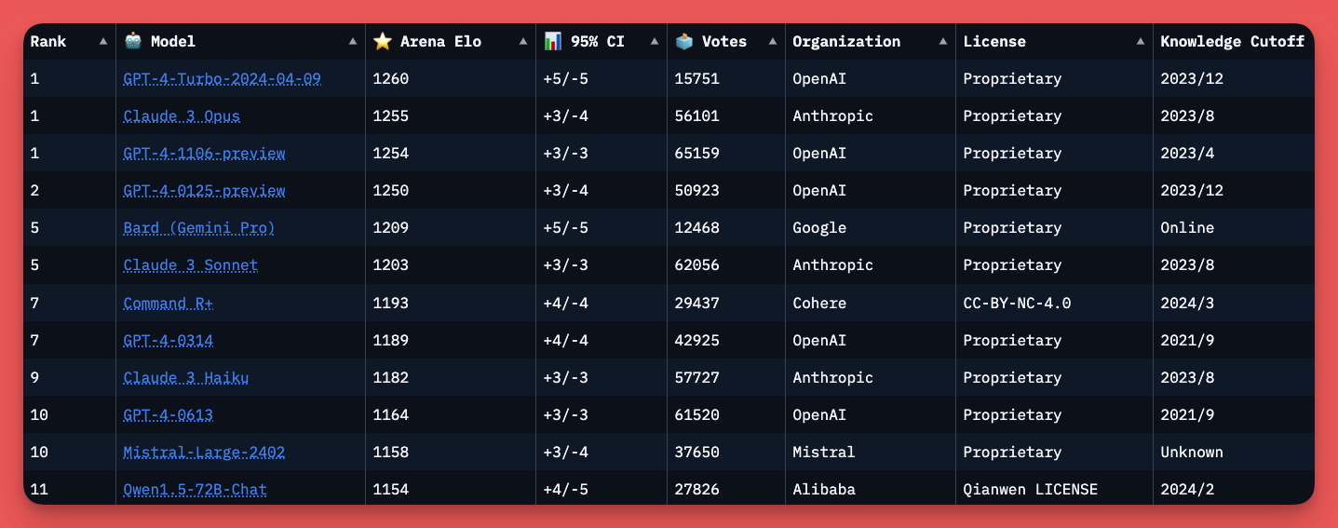Click the Mistral organization cell
Viewport: 1338px width, 528px height.
[824, 453]
